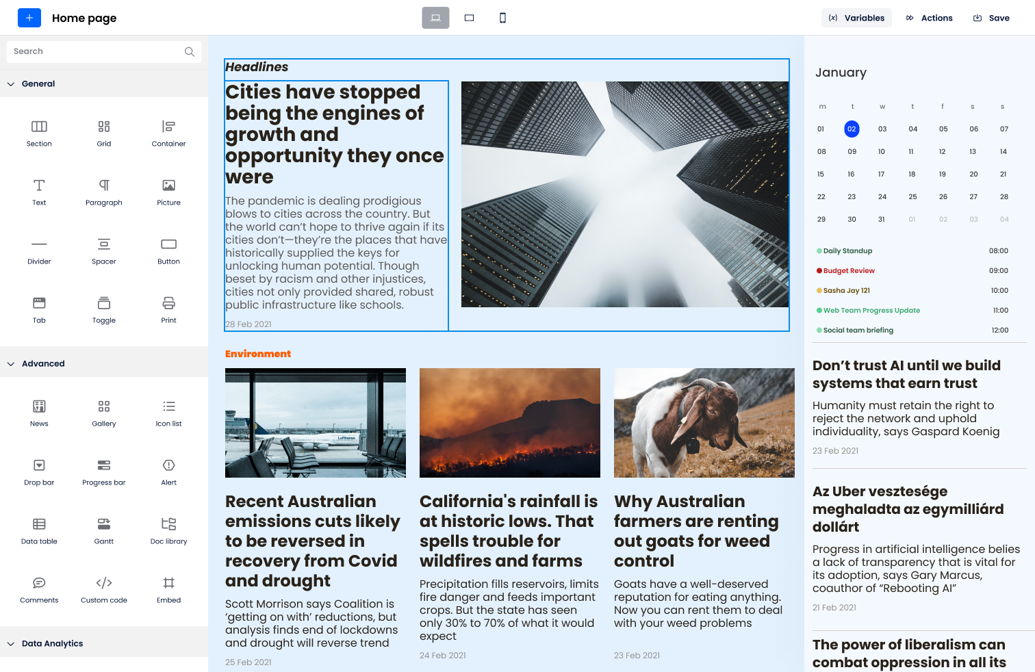The width and height of the screenshot is (1035, 672).
Task: Collapse the General section
Action: (38, 83)
